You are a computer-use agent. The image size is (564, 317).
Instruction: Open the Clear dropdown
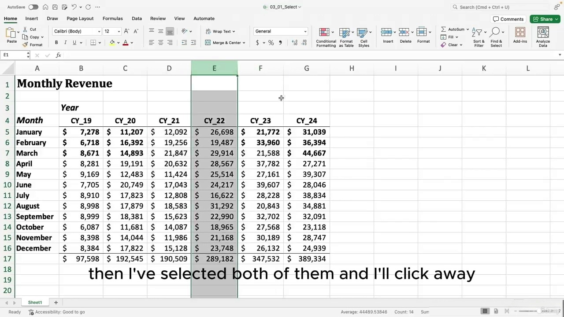tap(452, 45)
